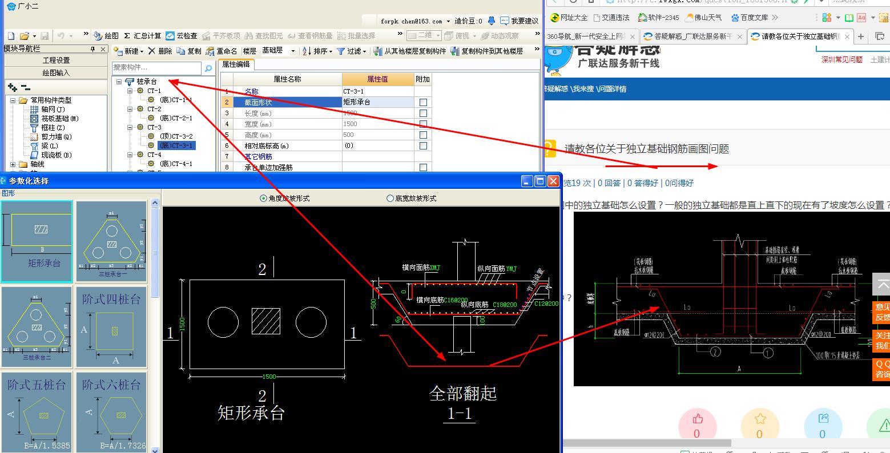Choose 阶式四桩台 shape thumbnail
The height and width of the screenshot is (453, 890).
point(111,327)
